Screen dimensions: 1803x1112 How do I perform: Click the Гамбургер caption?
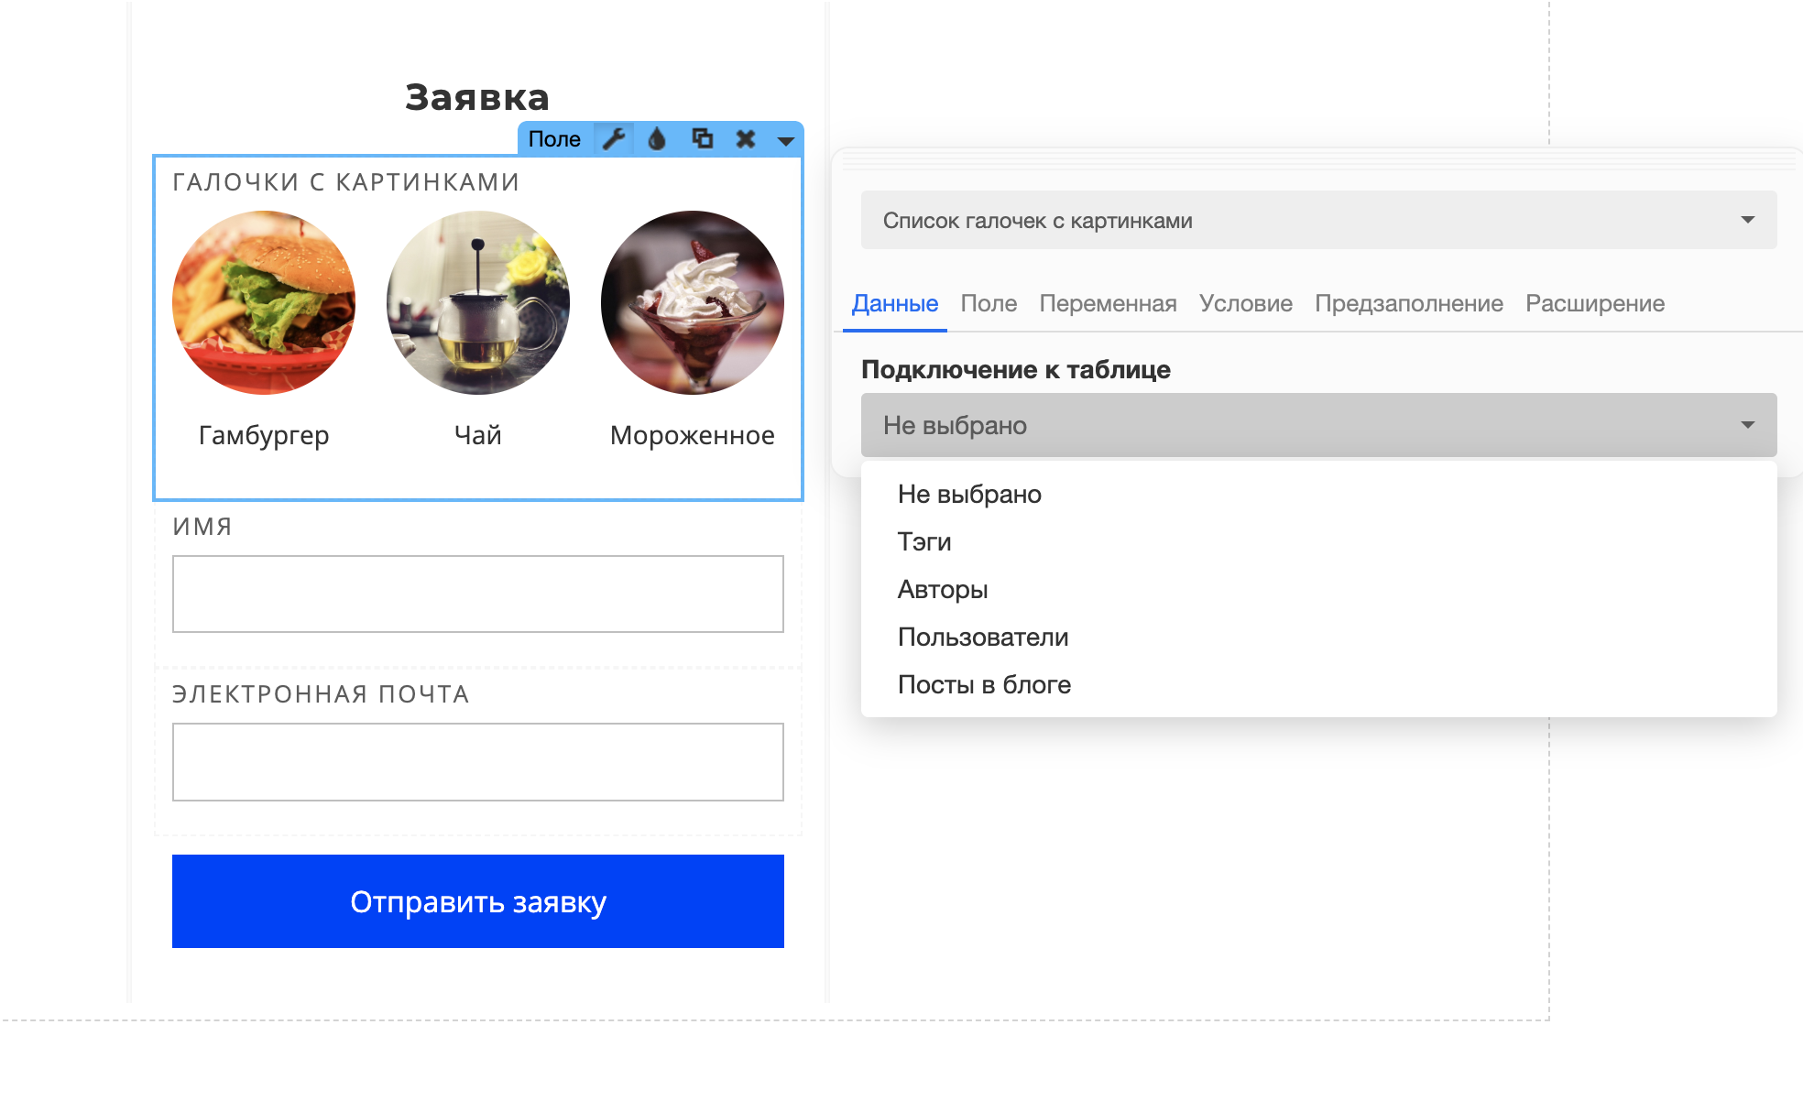(264, 435)
